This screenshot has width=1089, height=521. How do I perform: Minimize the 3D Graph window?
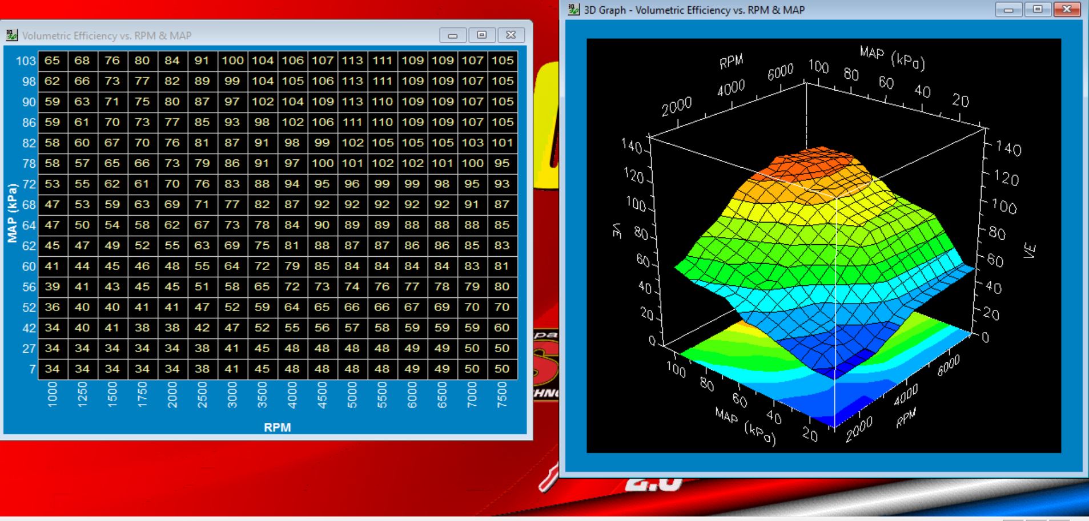point(1008,10)
